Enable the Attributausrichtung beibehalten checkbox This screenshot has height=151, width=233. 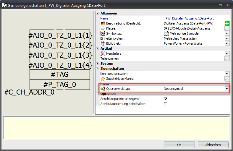pyautogui.click(x=166, y=104)
